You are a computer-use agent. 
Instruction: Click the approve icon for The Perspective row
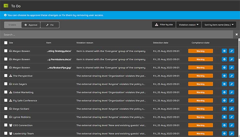[x=224, y=76]
